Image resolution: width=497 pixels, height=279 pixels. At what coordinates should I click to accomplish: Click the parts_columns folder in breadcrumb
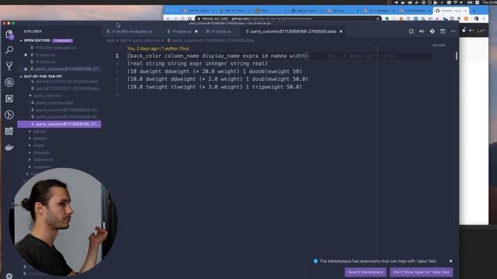coord(146,40)
